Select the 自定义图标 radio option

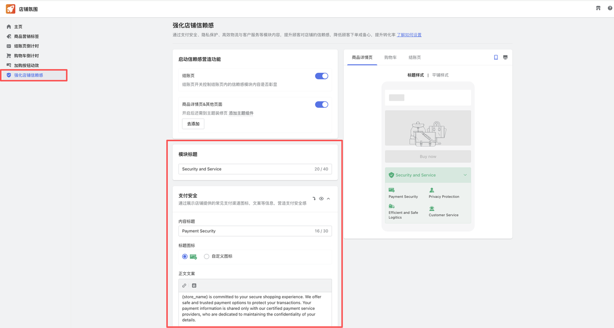pyautogui.click(x=206, y=256)
